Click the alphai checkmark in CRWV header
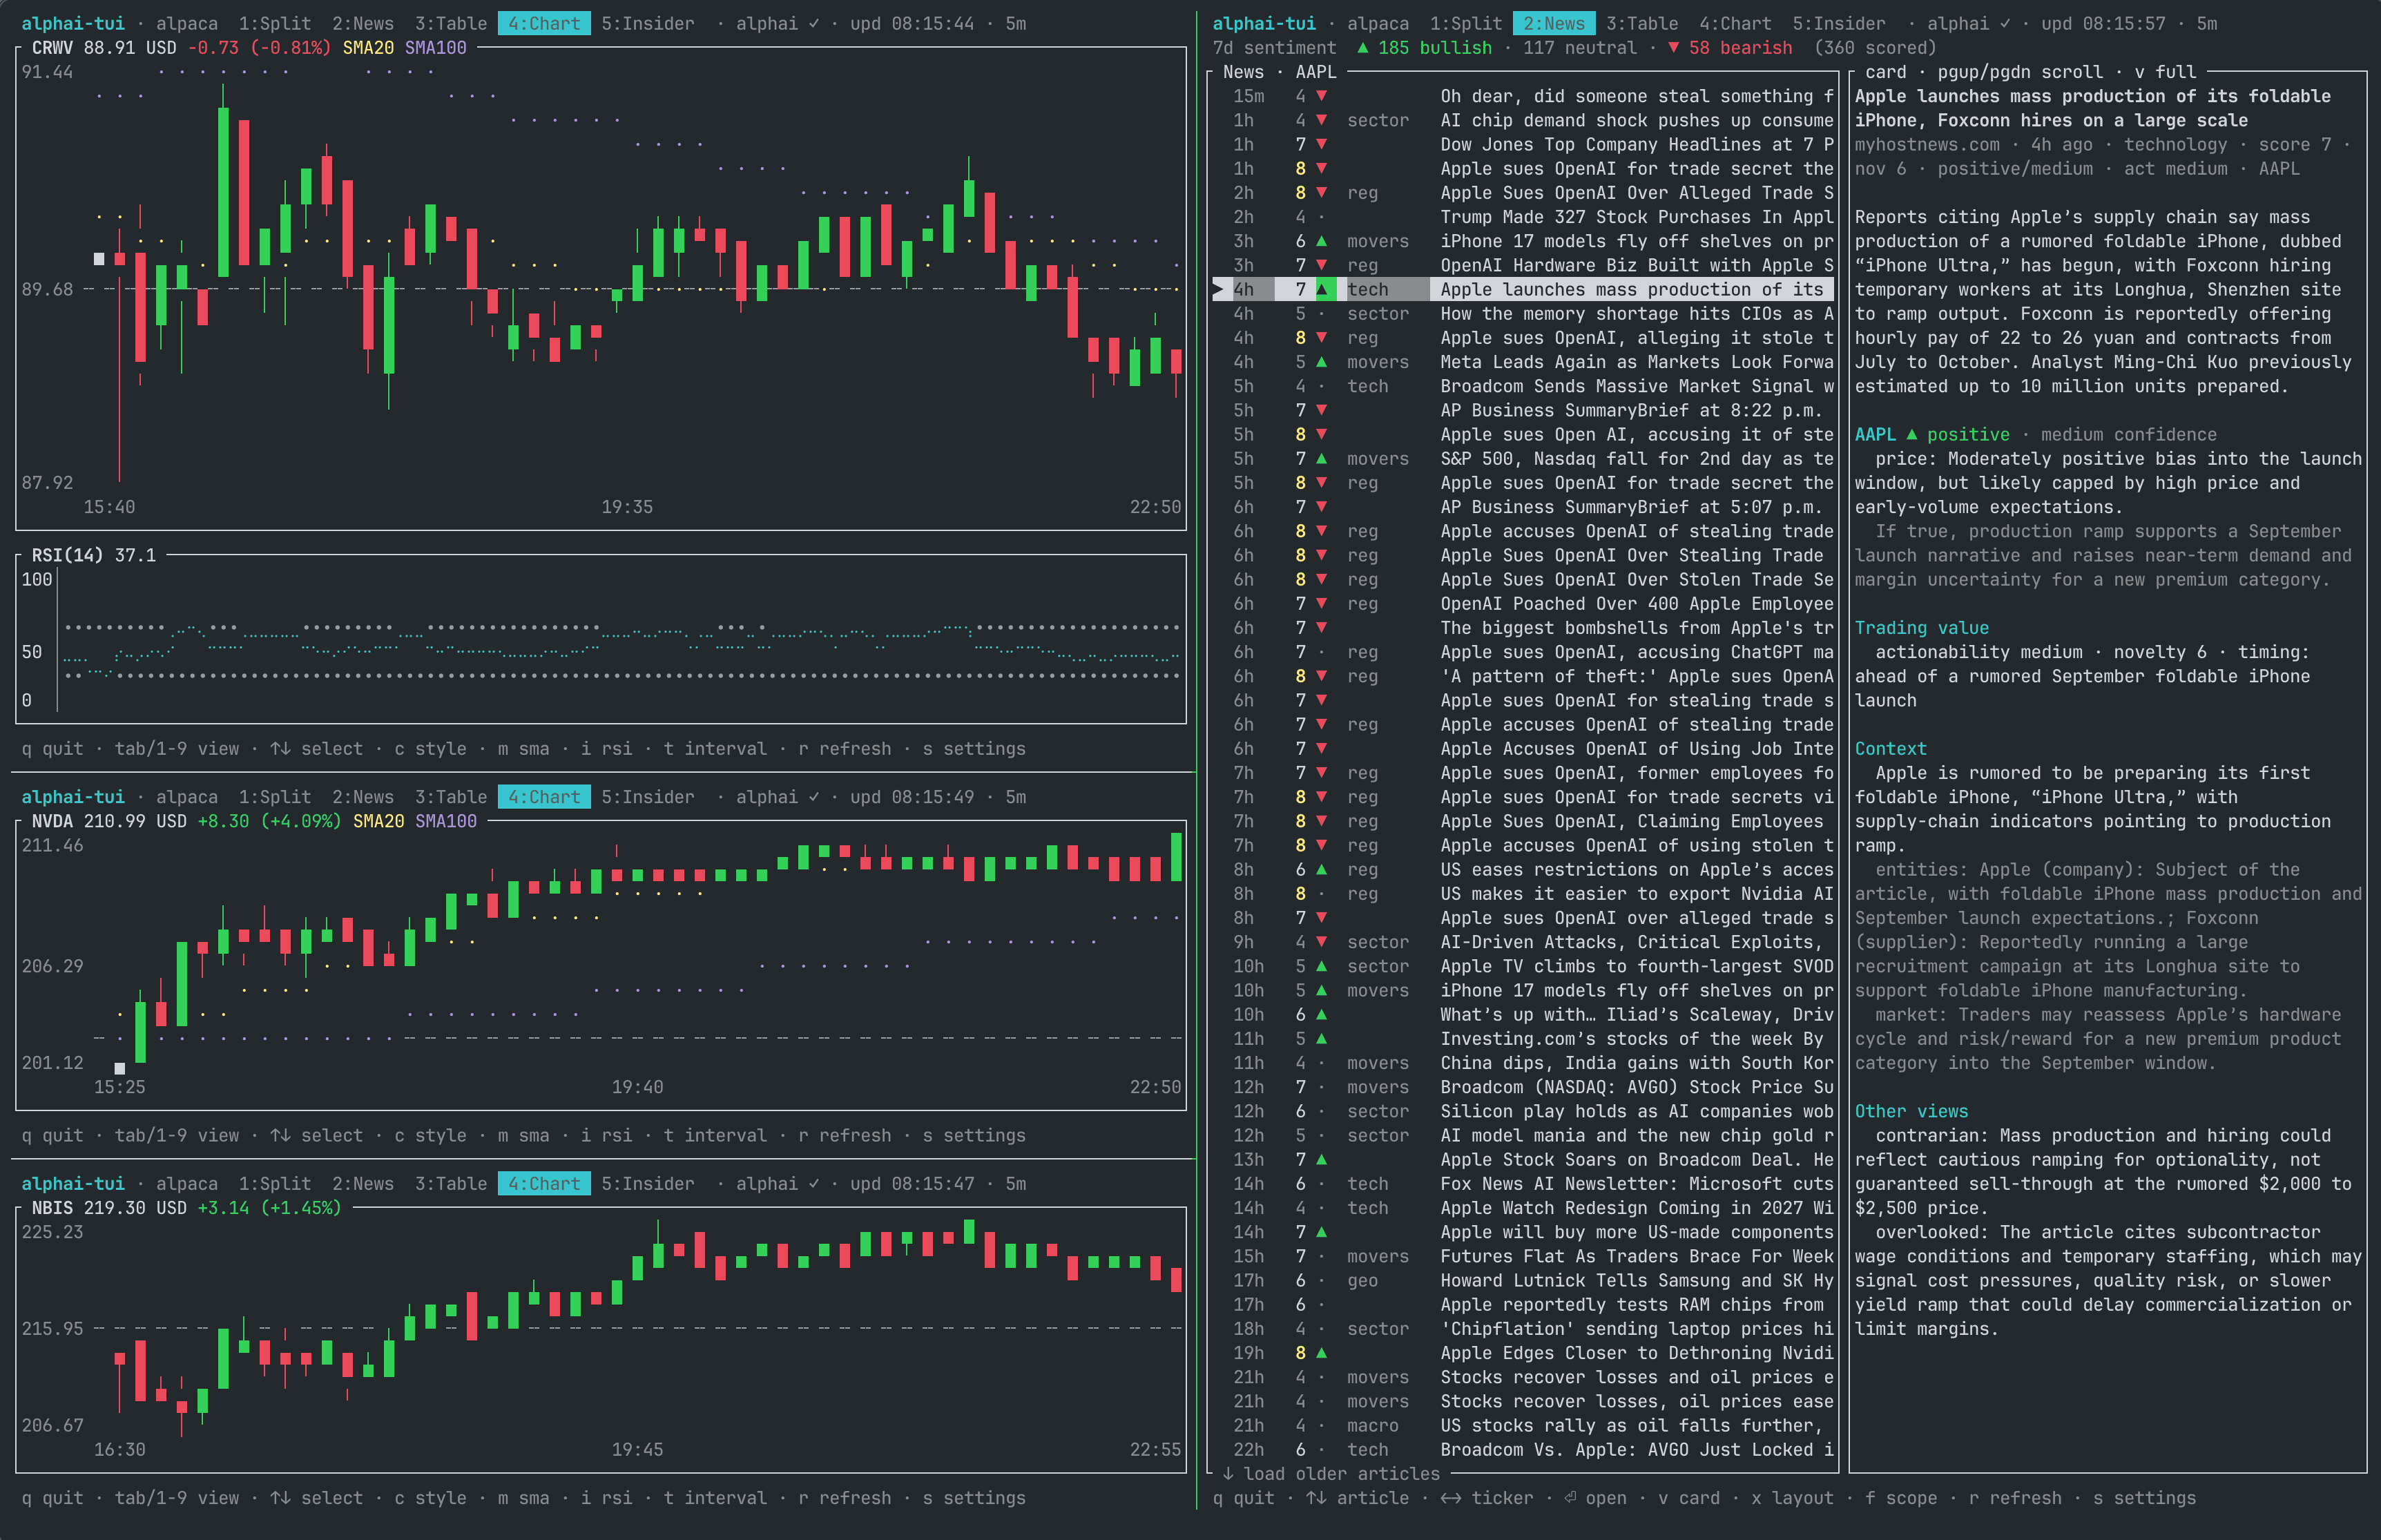Image resolution: width=2381 pixels, height=1540 pixels. (x=813, y=23)
